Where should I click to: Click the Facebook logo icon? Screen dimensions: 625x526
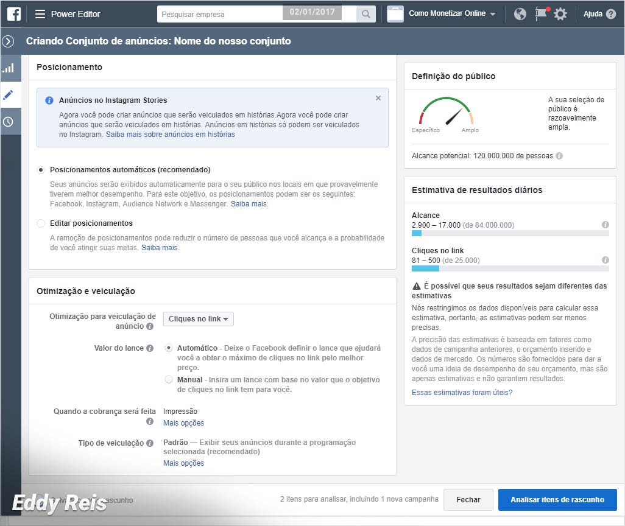tap(14, 14)
